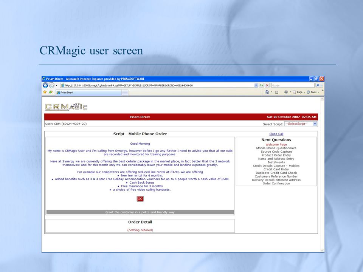Click the red GO button

point(140,199)
